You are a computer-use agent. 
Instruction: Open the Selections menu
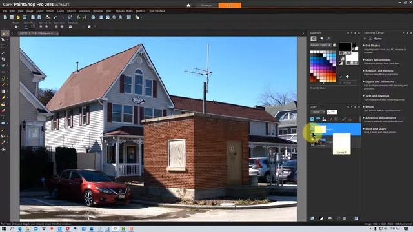(x=85, y=11)
